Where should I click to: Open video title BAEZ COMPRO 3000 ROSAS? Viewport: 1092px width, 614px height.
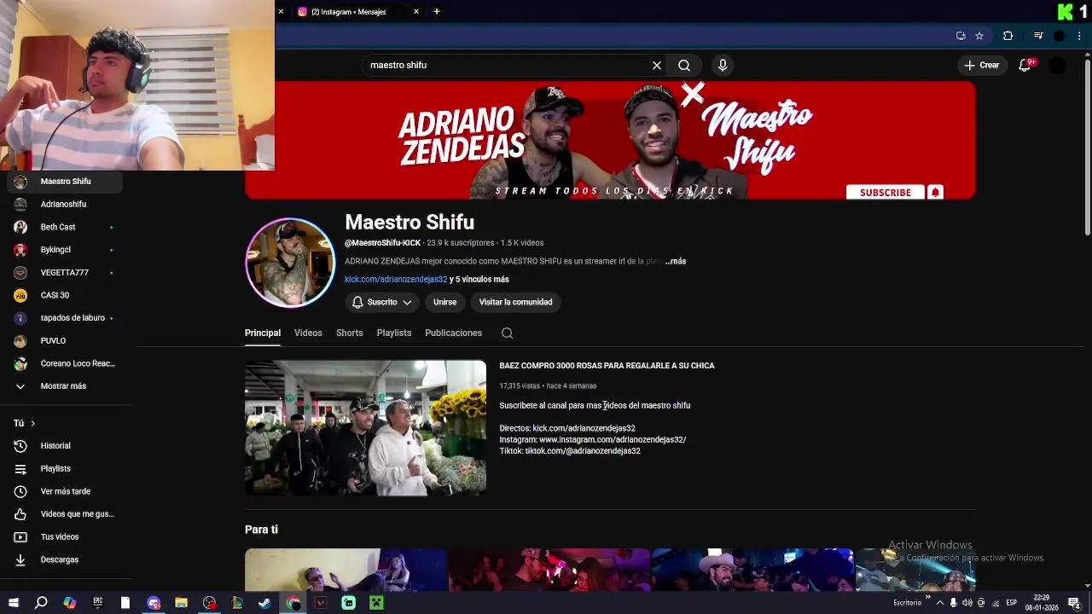coord(607,366)
